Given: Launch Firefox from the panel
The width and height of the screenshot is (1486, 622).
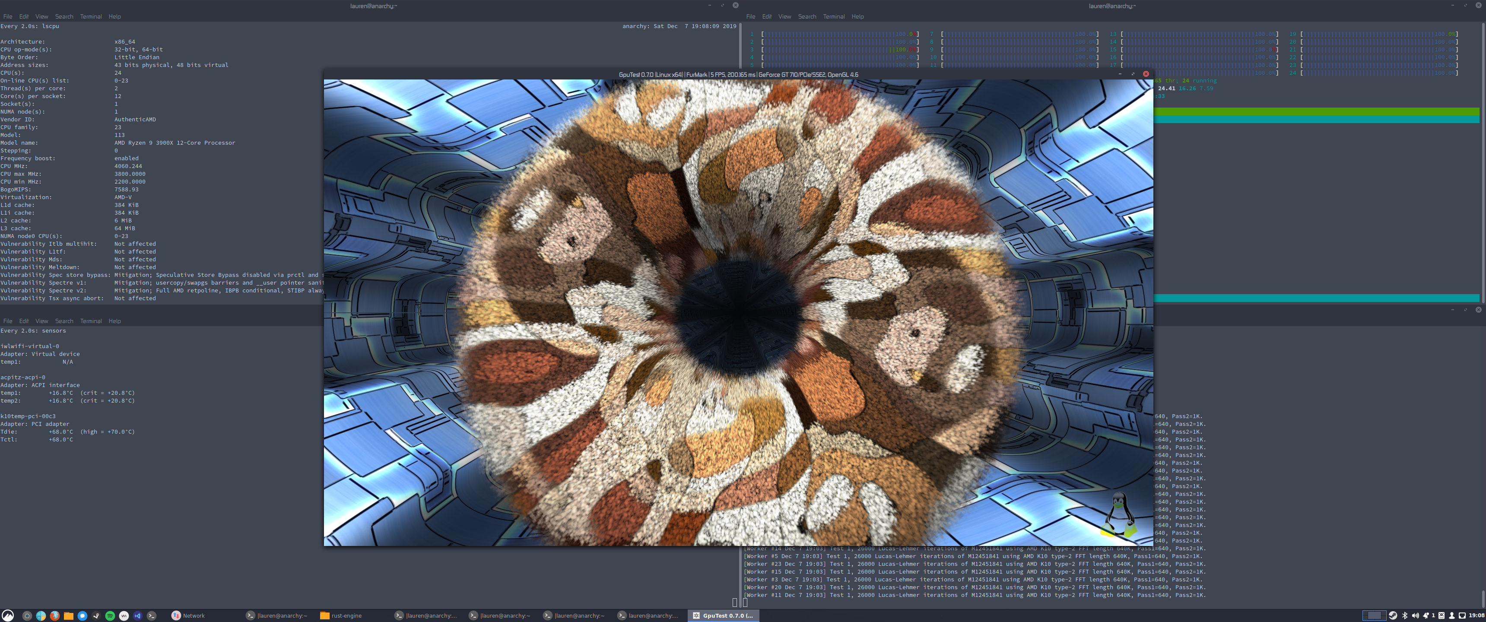Looking at the screenshot, I should point(55,616).
